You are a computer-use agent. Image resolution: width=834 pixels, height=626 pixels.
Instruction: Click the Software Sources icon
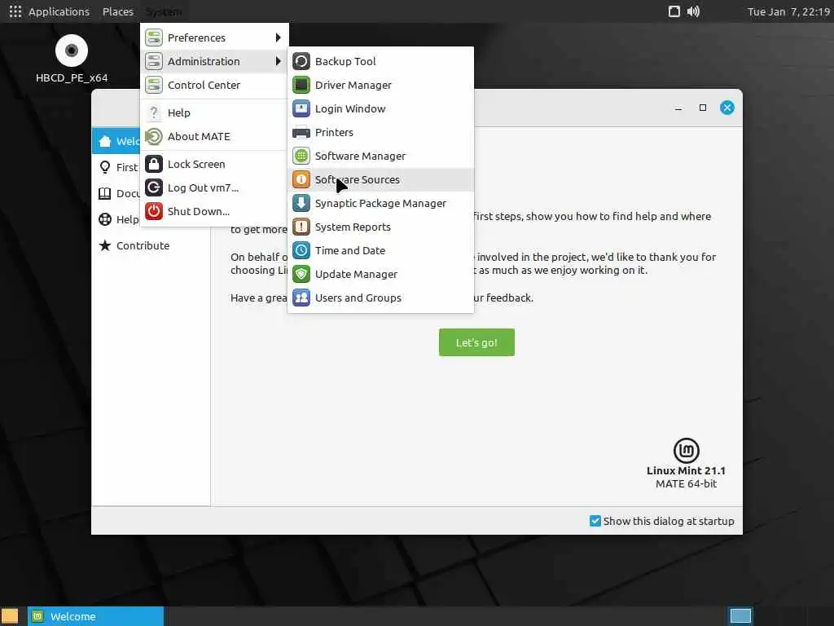pyautogui.click(x=301, y=179)
